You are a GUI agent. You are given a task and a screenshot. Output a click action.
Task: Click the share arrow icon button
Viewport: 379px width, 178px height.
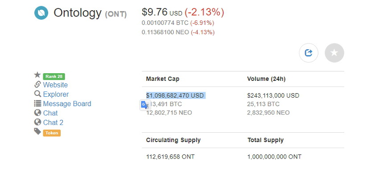click(x=309, y=53)
